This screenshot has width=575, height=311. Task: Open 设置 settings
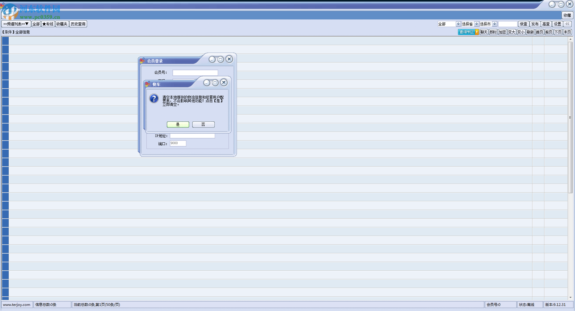(557, 24)
